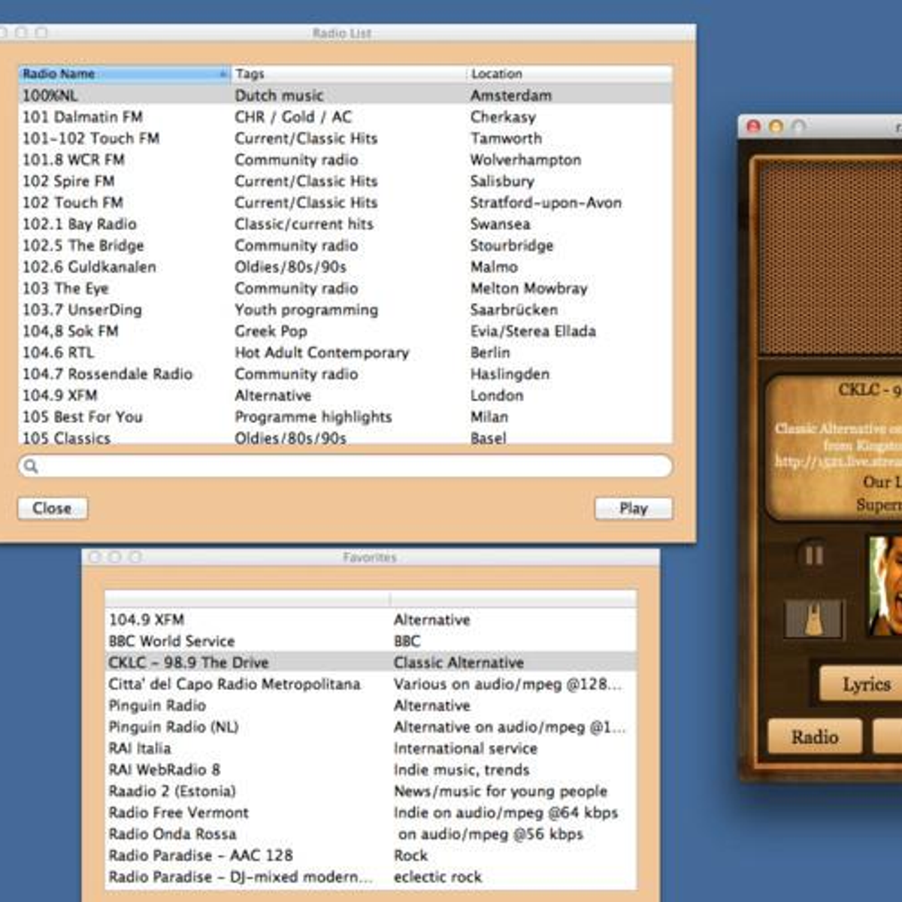The height and width of the screenshot is (902, 902).
Task: Click the eclectic rock tag in Favorites
Action: coord(437,876)
